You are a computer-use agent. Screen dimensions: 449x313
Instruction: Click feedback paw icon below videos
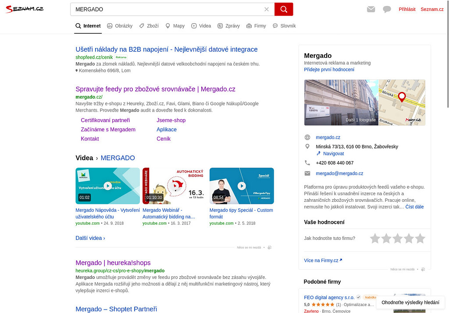[270, 247]
